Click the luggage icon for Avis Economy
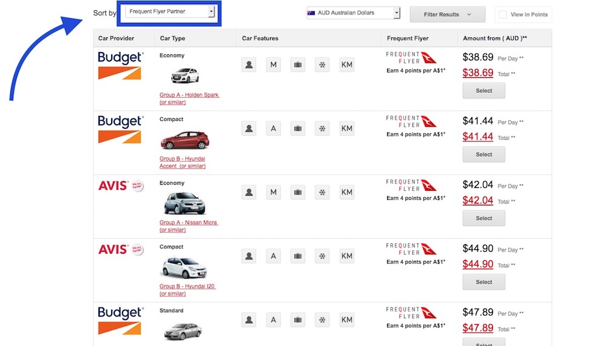Image resolution: width=604 pixels, height=346 pixels. click(x=298, y=192)
